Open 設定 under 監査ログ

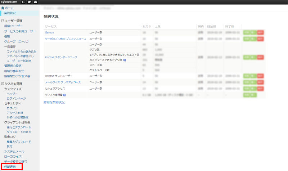pos(10,147)
